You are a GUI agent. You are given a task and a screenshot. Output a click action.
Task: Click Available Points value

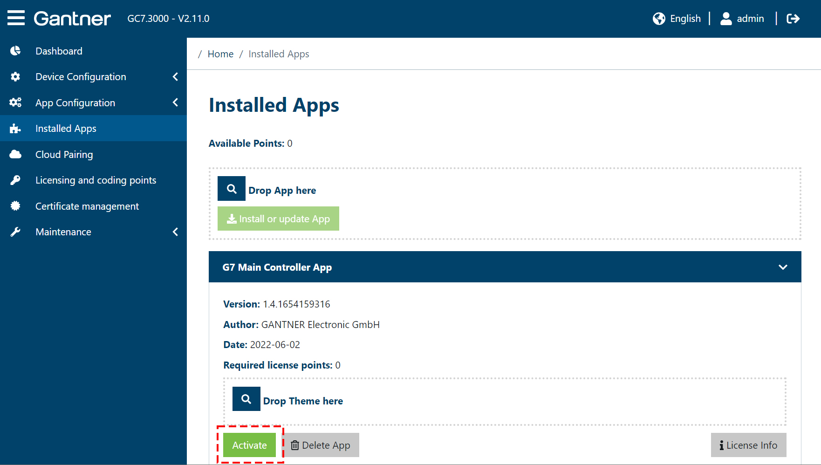click(290, 144)
